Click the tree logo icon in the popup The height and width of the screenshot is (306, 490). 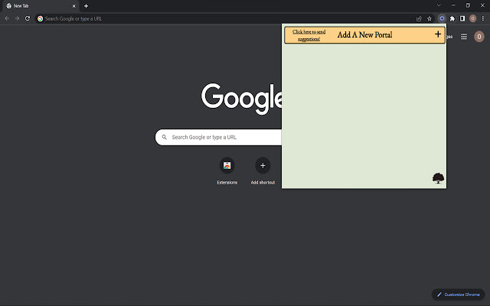point(438,178)
